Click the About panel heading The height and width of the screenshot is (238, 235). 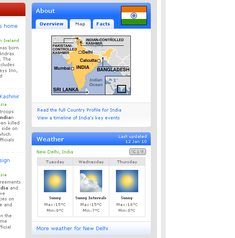point(45,11)
